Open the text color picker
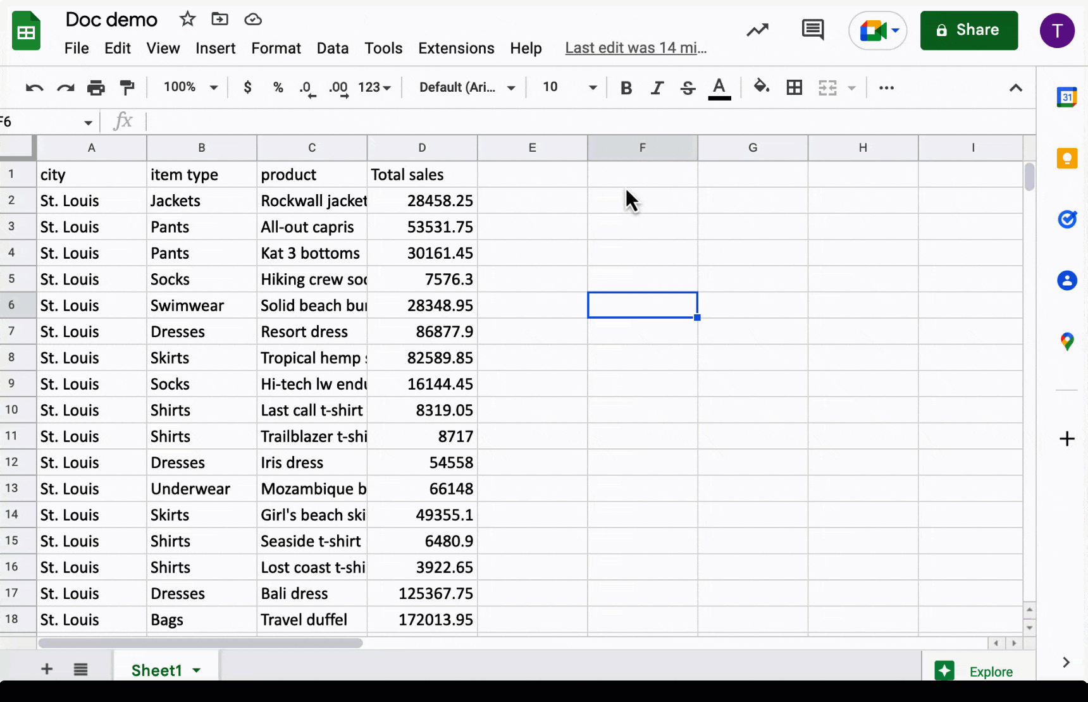 719,87
